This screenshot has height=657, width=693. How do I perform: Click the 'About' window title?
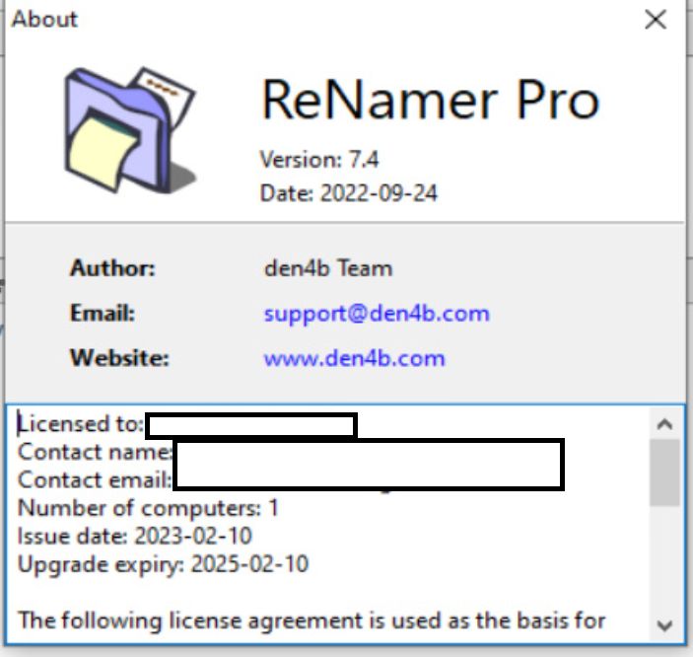pyautogui.click(x=44, y=20)
